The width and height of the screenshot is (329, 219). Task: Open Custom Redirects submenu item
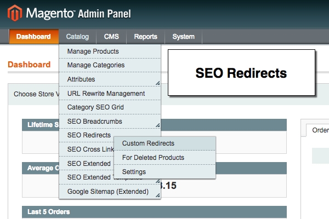(164, 143)
